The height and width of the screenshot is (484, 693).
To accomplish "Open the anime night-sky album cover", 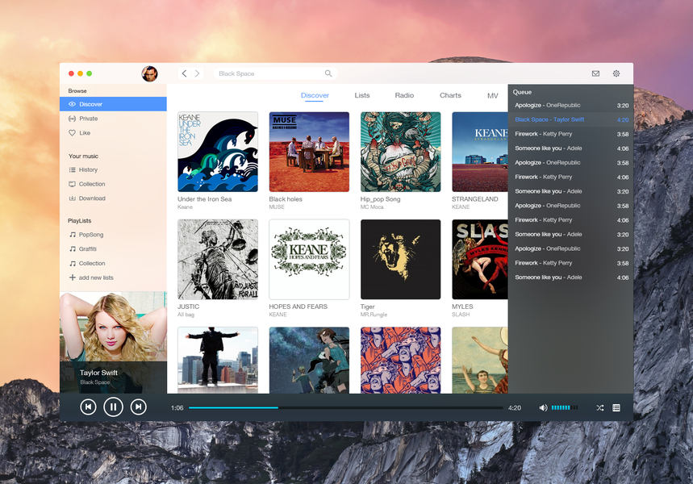I will [x=309, y=361].
